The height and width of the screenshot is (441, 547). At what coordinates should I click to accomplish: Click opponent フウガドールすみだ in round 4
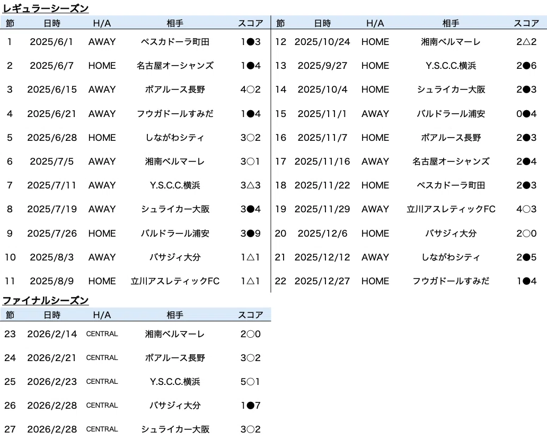pyautogui.click(x=175, y=114)
